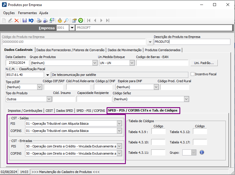Save the record with the floppy disk icon
This screenshot has width=235, height=175.
tap(24, 20)
